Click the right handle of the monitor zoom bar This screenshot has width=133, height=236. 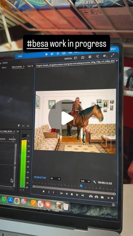114,194
